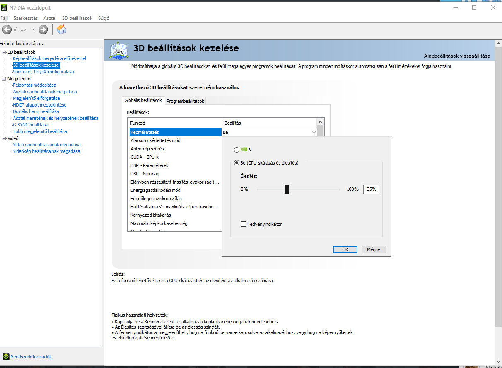The image size is (502, 368).
Task: Select Asztal méretének és helyzetének beállítása
Action: [x=56, y=118]
